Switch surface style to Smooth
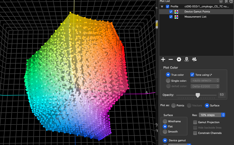This screenshot has width=234, height=145. point(165,132)
